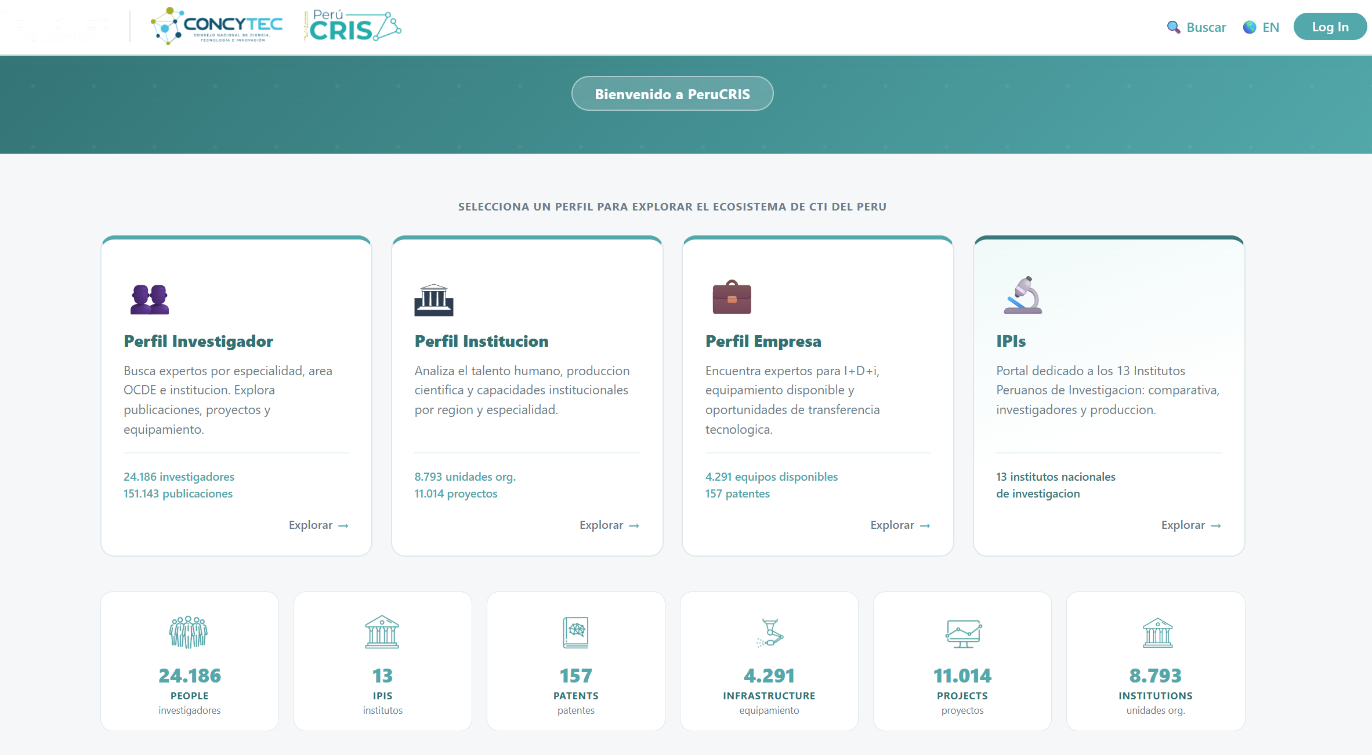The image size is (1372, 755).
Task: Click the arrow next to Explorar in Perfil Empresa
Action: coord(925,525)
